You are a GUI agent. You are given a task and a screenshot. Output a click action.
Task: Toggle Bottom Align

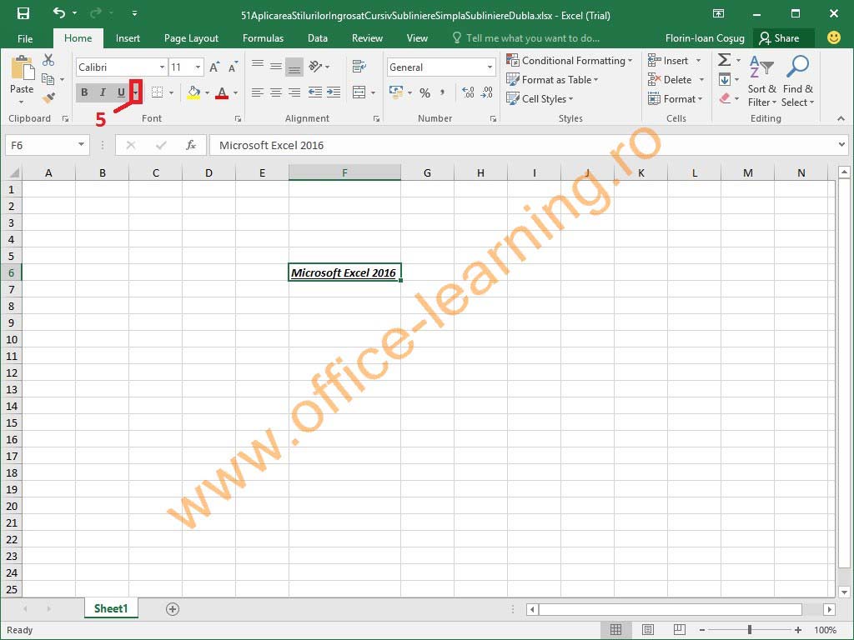point(294,67)
